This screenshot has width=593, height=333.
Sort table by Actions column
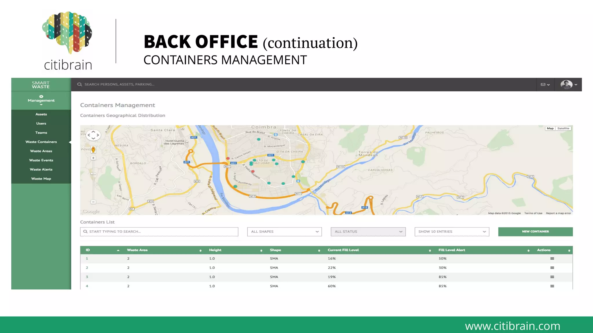tap(569, 250)
